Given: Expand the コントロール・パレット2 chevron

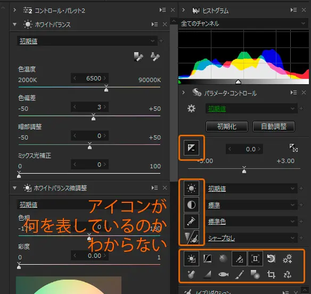Looking at the screenshot, I should coord(14,10).
